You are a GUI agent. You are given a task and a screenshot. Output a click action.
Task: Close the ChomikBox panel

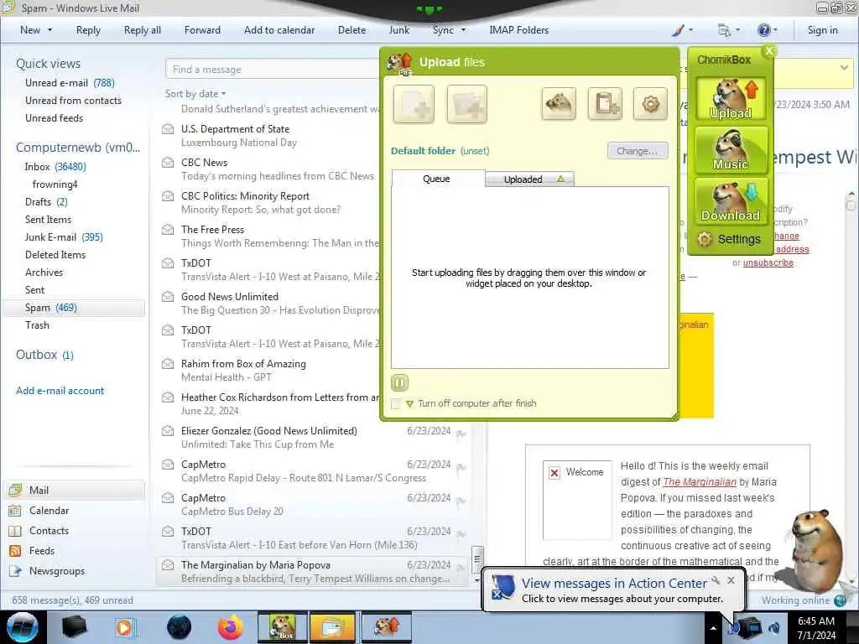tap(769, 50)
